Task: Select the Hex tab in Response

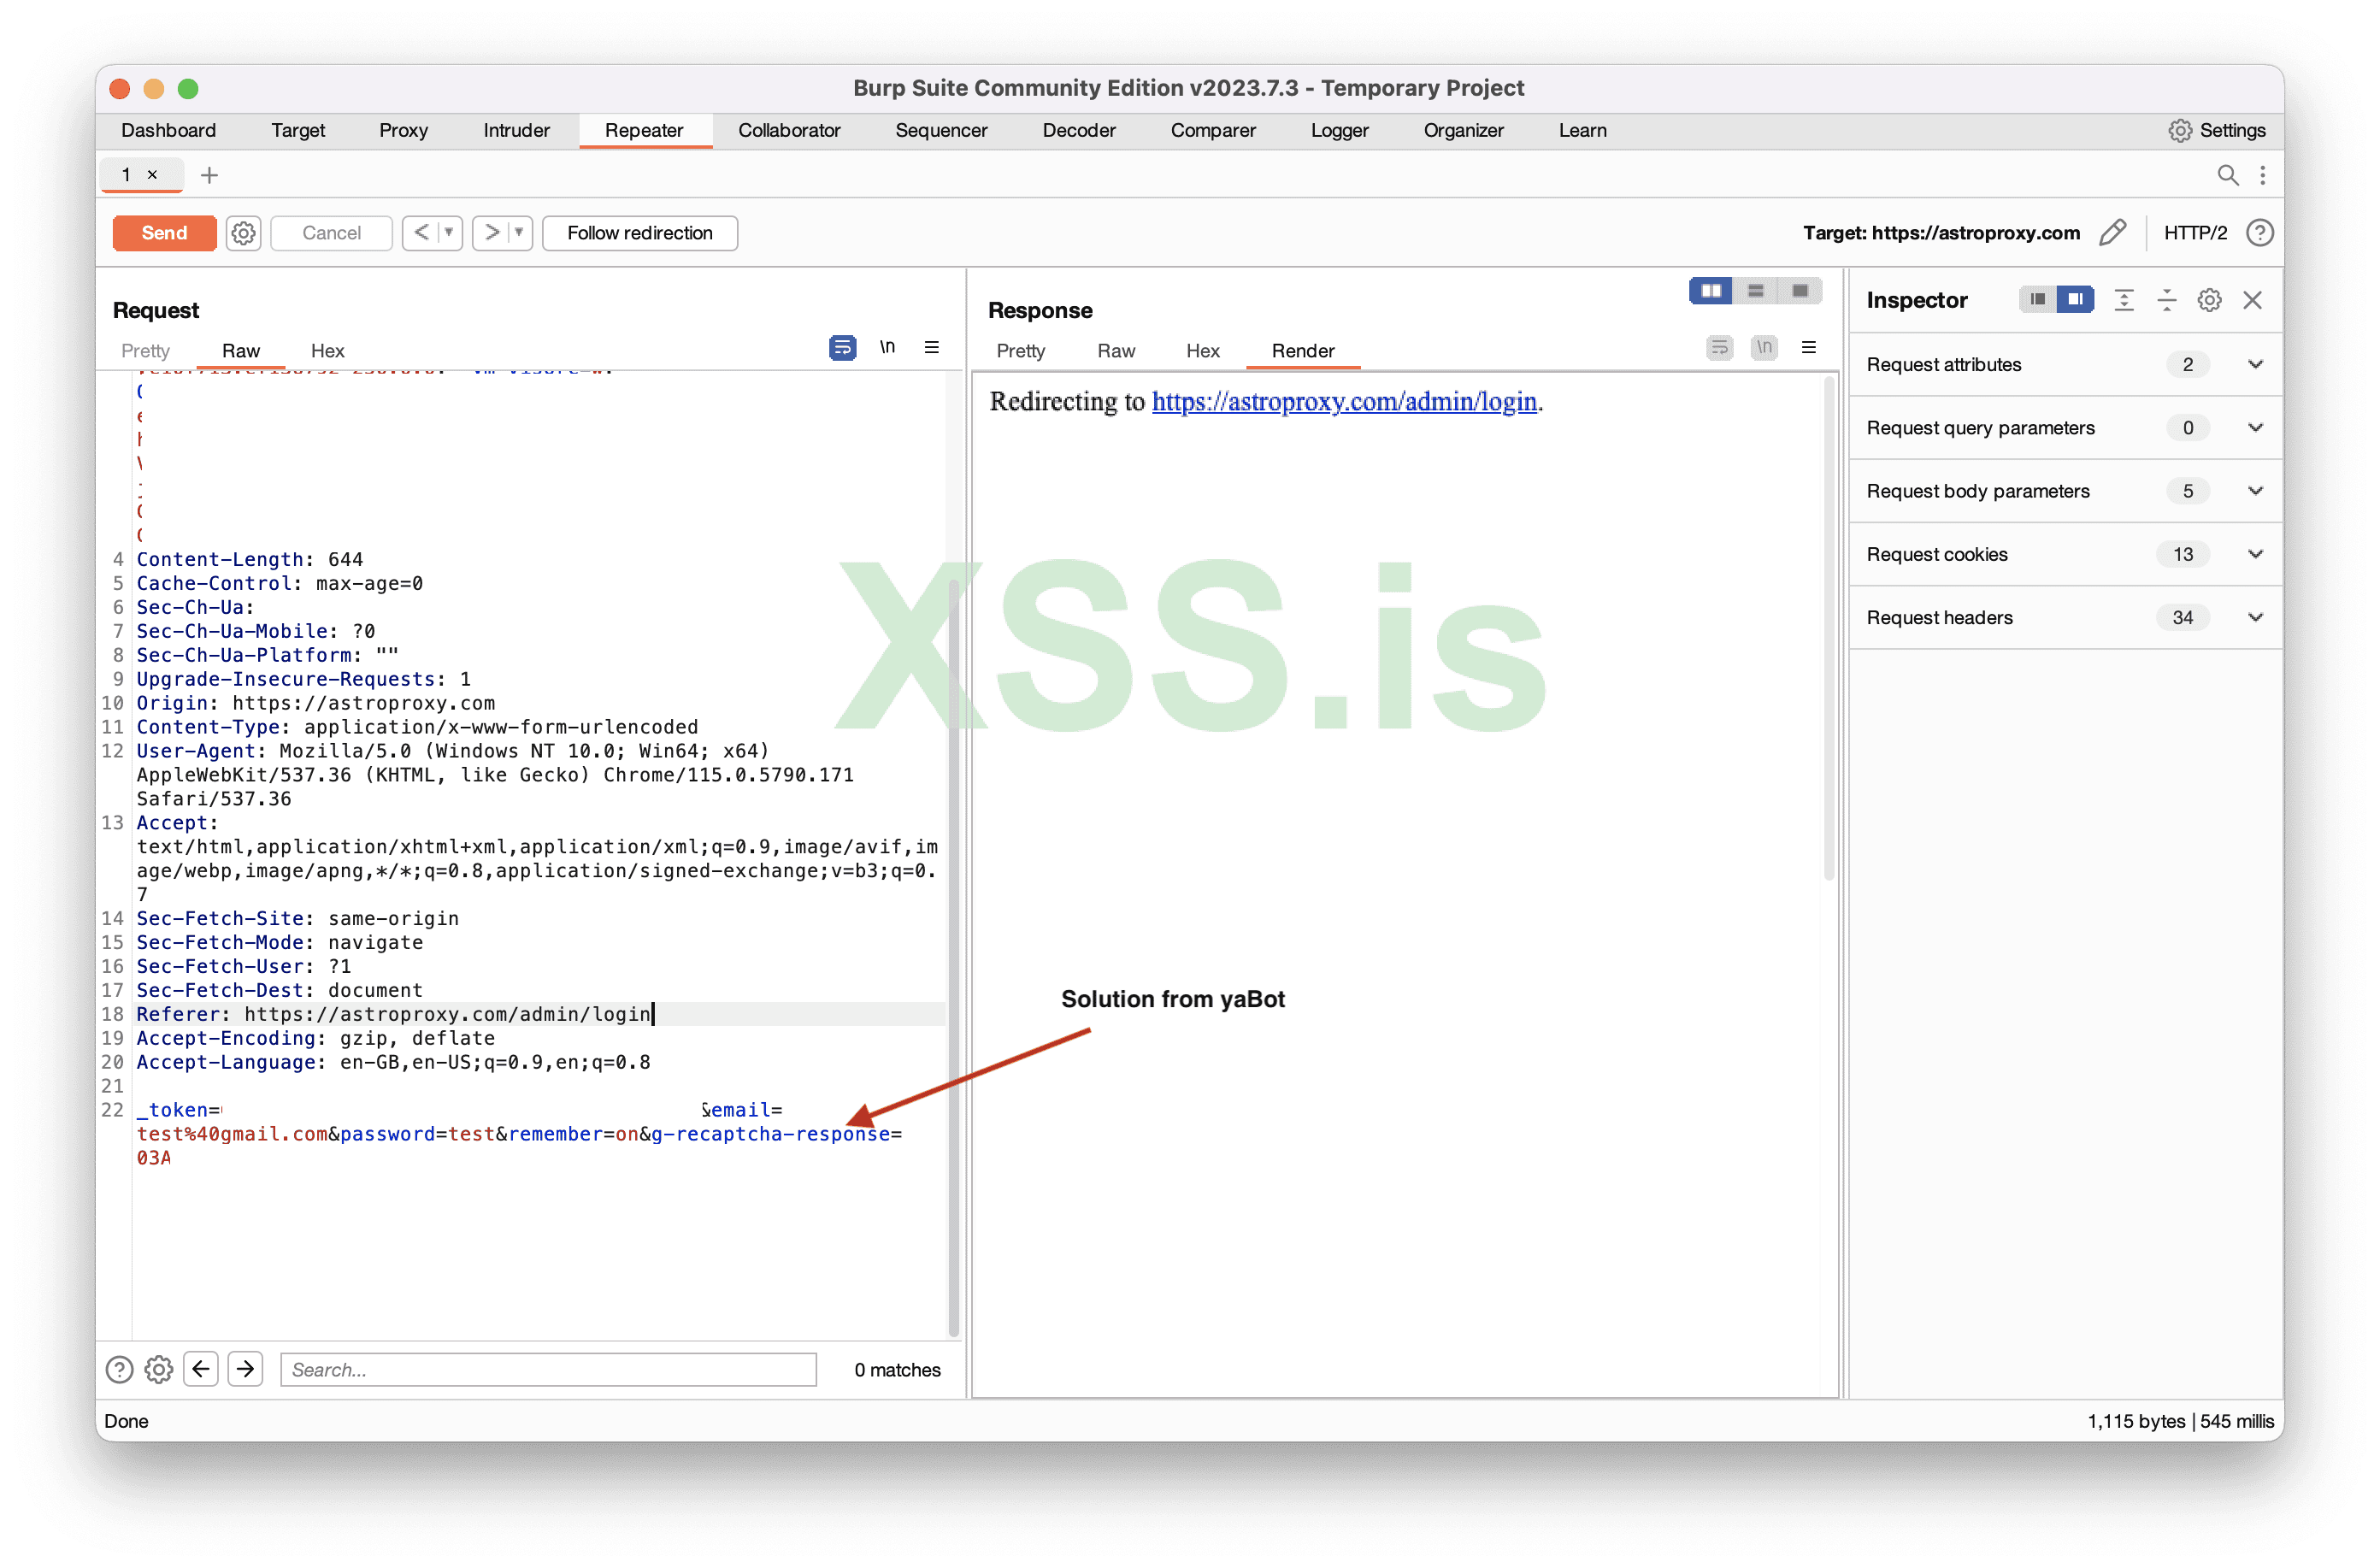Action: click(1202, 351)
